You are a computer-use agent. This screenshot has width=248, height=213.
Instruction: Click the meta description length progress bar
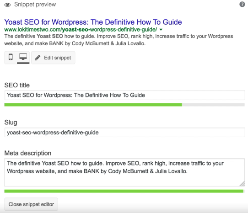124,191
